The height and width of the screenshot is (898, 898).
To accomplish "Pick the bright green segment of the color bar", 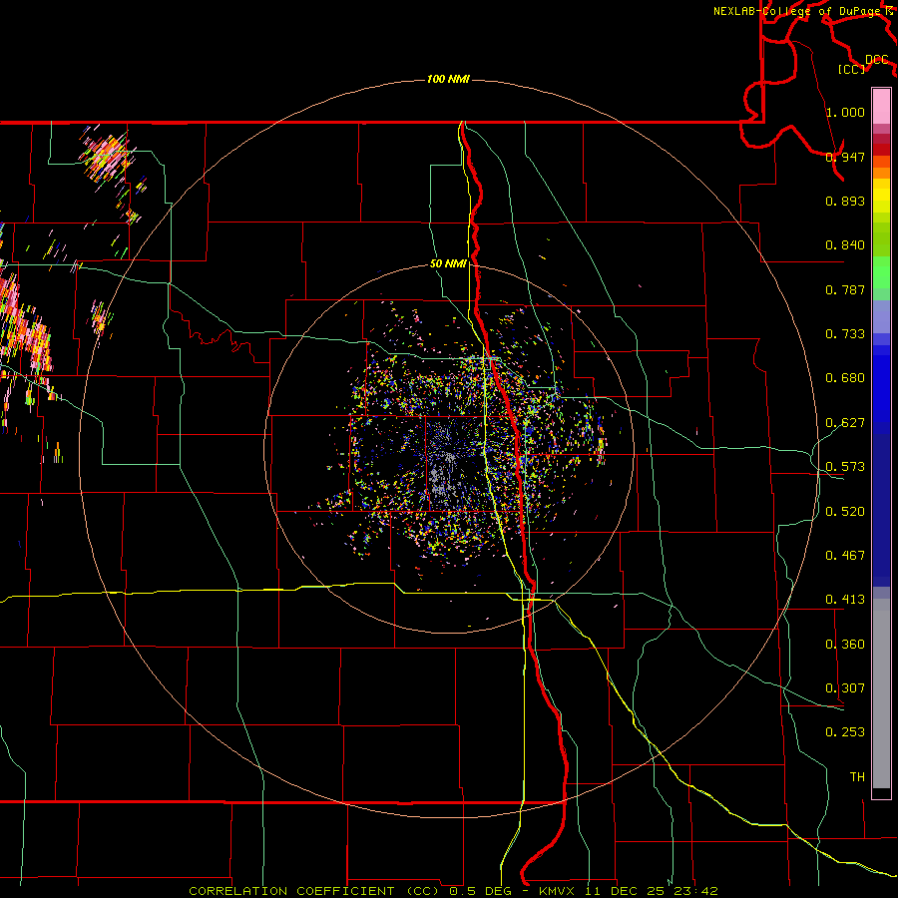I will (x=881, y=272).
